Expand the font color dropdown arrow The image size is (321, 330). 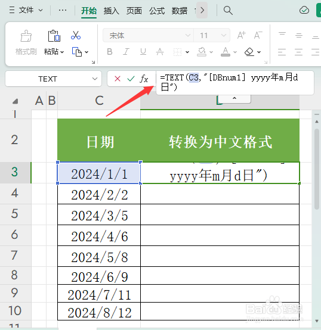point(235,52)
